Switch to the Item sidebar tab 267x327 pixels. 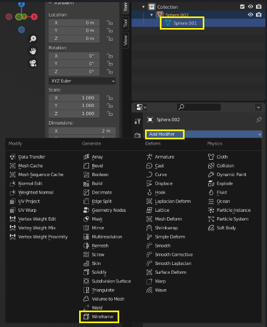[x=125, y=7]
